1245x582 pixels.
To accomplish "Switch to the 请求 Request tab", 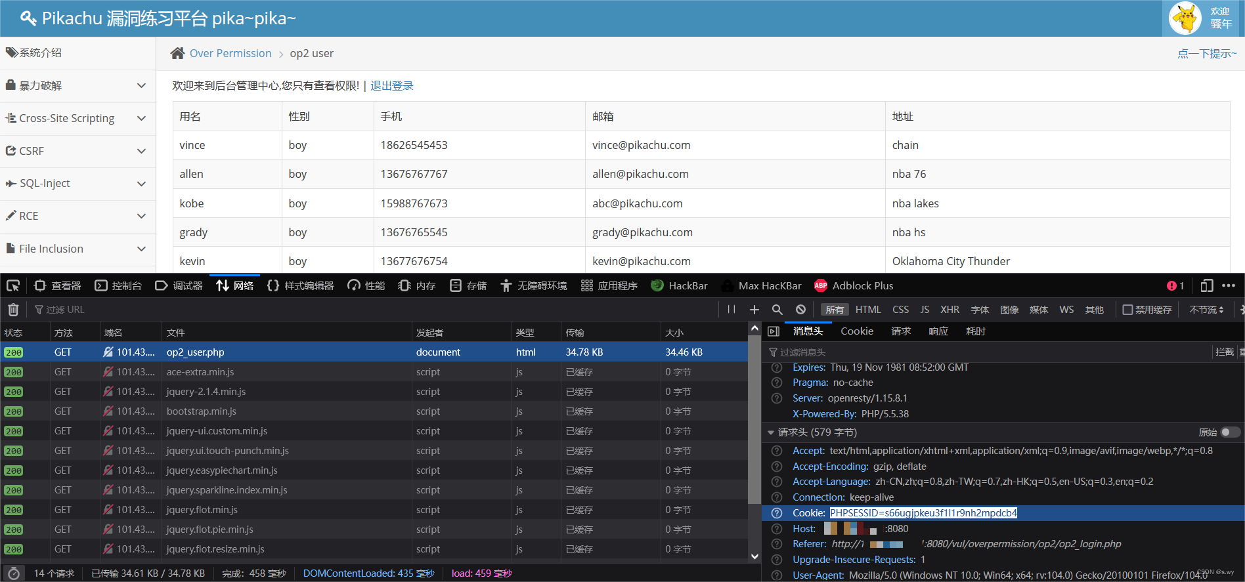I will [x=901, y=331].
